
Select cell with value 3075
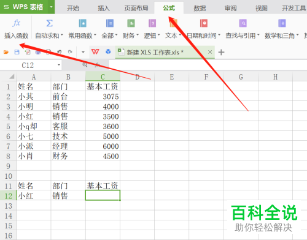coord(103,97)
